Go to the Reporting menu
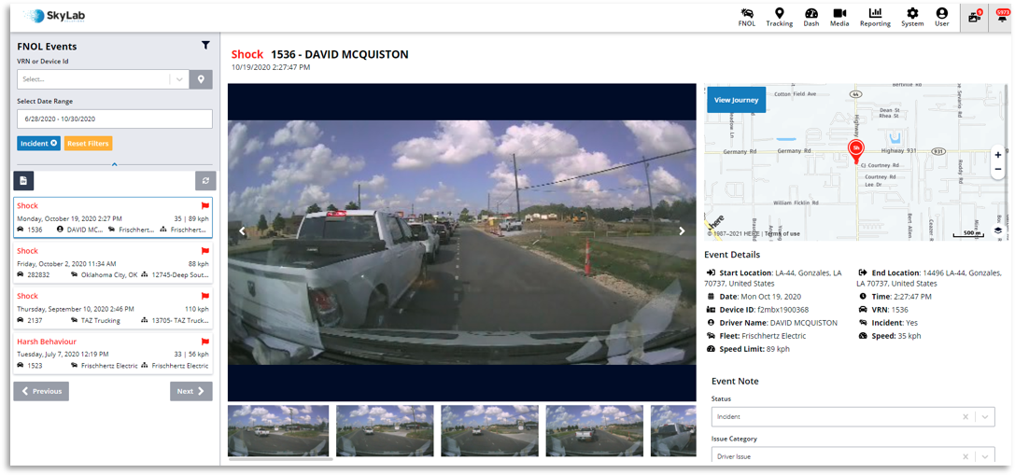 click(x=875, y=17)
